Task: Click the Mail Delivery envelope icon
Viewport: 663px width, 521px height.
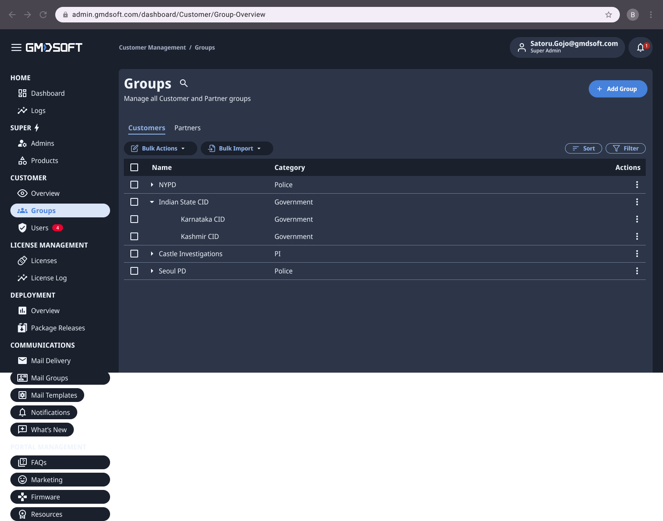Action: point(22,361)
